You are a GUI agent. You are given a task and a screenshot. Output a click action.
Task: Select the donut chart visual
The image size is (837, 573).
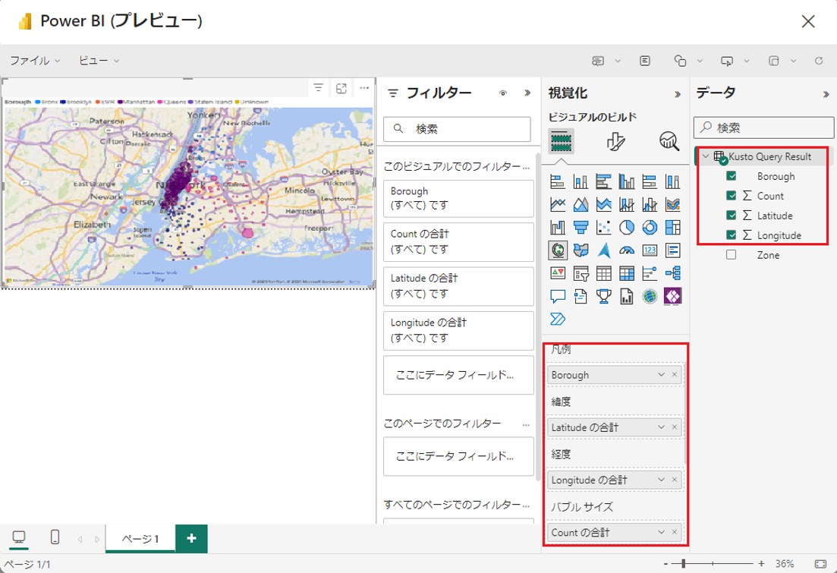[x=650, y=227]
